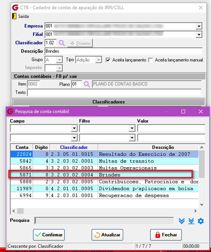Click the Próximo button
This screenshot has width=211, height=252.
80,43
